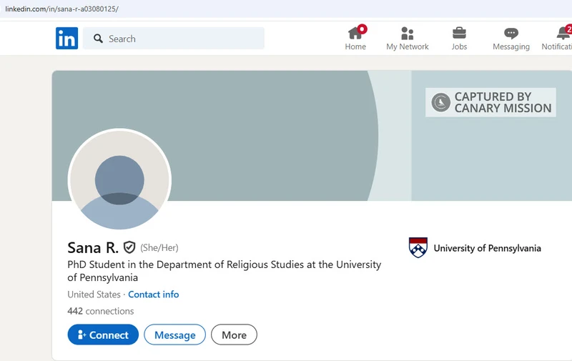Click the Connect button
Viewport: 572px width, 361px height.
pos(103,335)
